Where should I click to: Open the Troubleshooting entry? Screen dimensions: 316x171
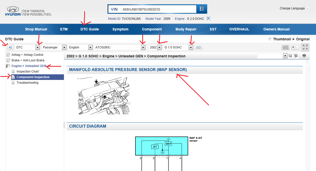click(x=27, y=83)
